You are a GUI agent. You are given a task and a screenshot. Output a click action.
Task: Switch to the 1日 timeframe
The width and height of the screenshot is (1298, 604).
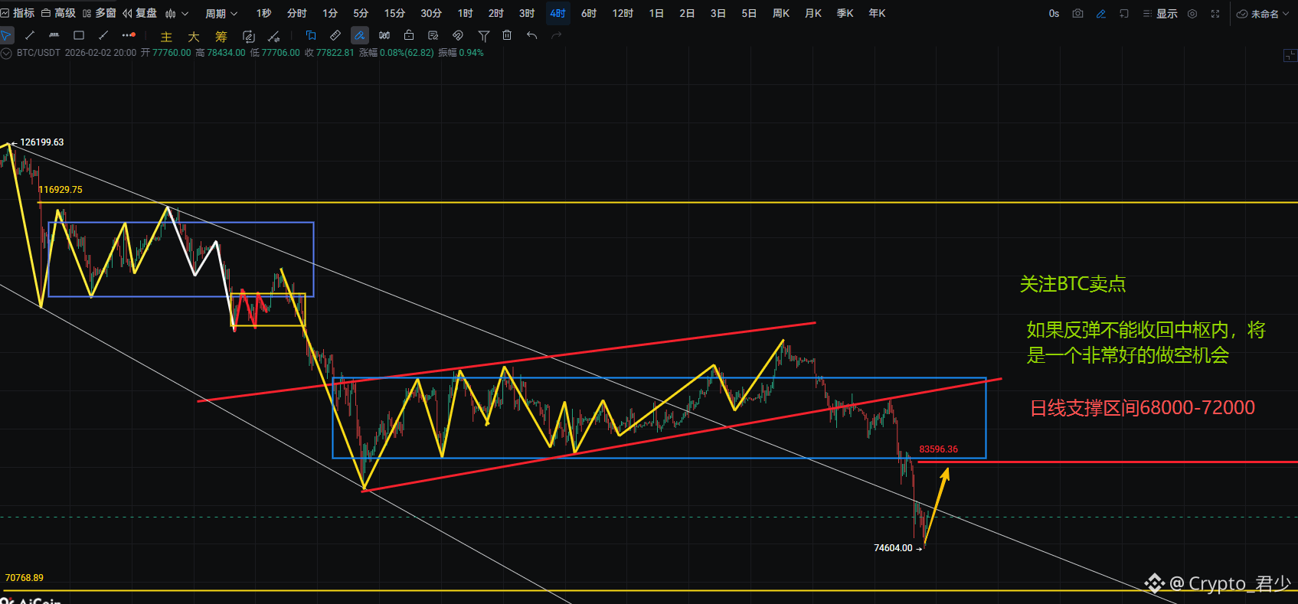click(656, 14)
